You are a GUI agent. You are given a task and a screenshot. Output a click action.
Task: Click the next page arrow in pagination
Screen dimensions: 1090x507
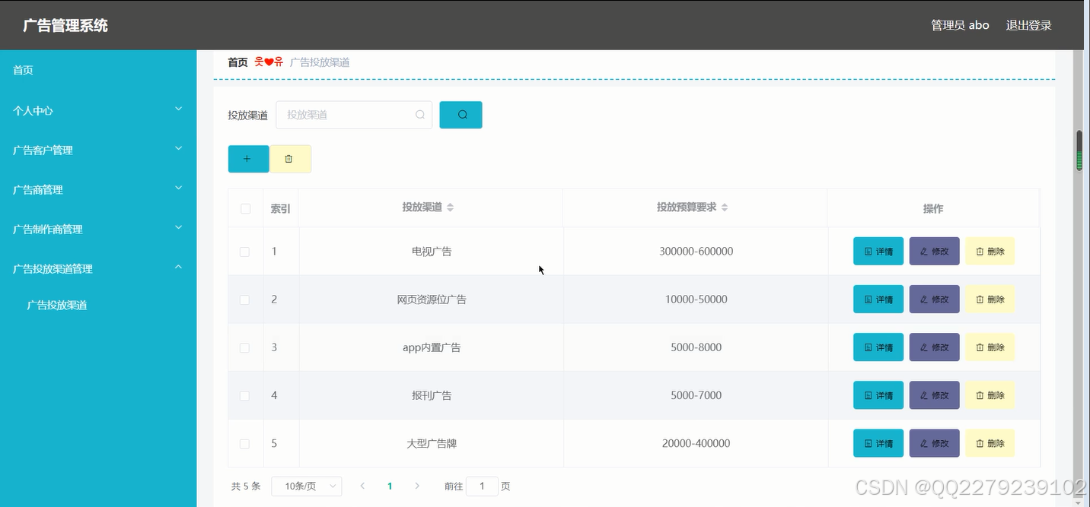(x=417, y=486)
